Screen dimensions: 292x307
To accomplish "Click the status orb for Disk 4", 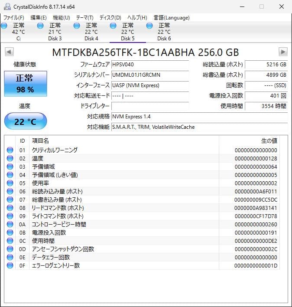I will [x=77, y=26].
